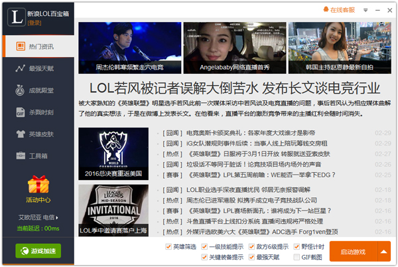Toggle the 一级技能提示 checkbox
Screen dimensions: 398x267
coord(204,246)
